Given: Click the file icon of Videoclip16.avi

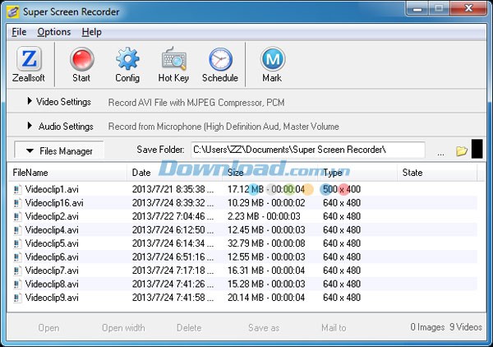Looking at the screenshot, I should [x=17, y=203].
